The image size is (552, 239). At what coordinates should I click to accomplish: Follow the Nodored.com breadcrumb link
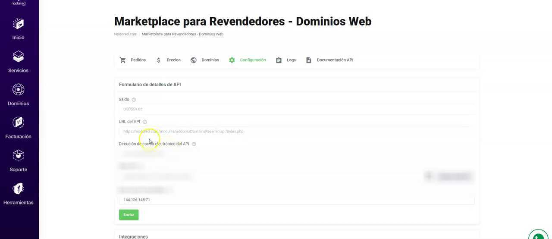[125, 34]
